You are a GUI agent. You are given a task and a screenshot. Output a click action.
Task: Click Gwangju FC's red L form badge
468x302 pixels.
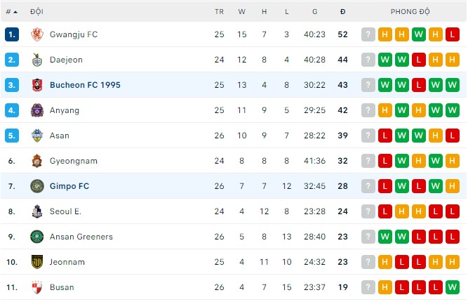pyautogui.click(x=453, y=34)
